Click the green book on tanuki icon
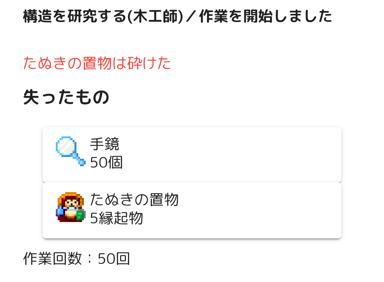 pos(80,215)
